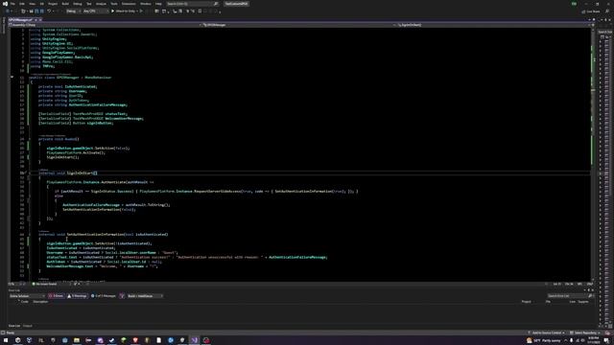Open the View menu

pos(32,4)
